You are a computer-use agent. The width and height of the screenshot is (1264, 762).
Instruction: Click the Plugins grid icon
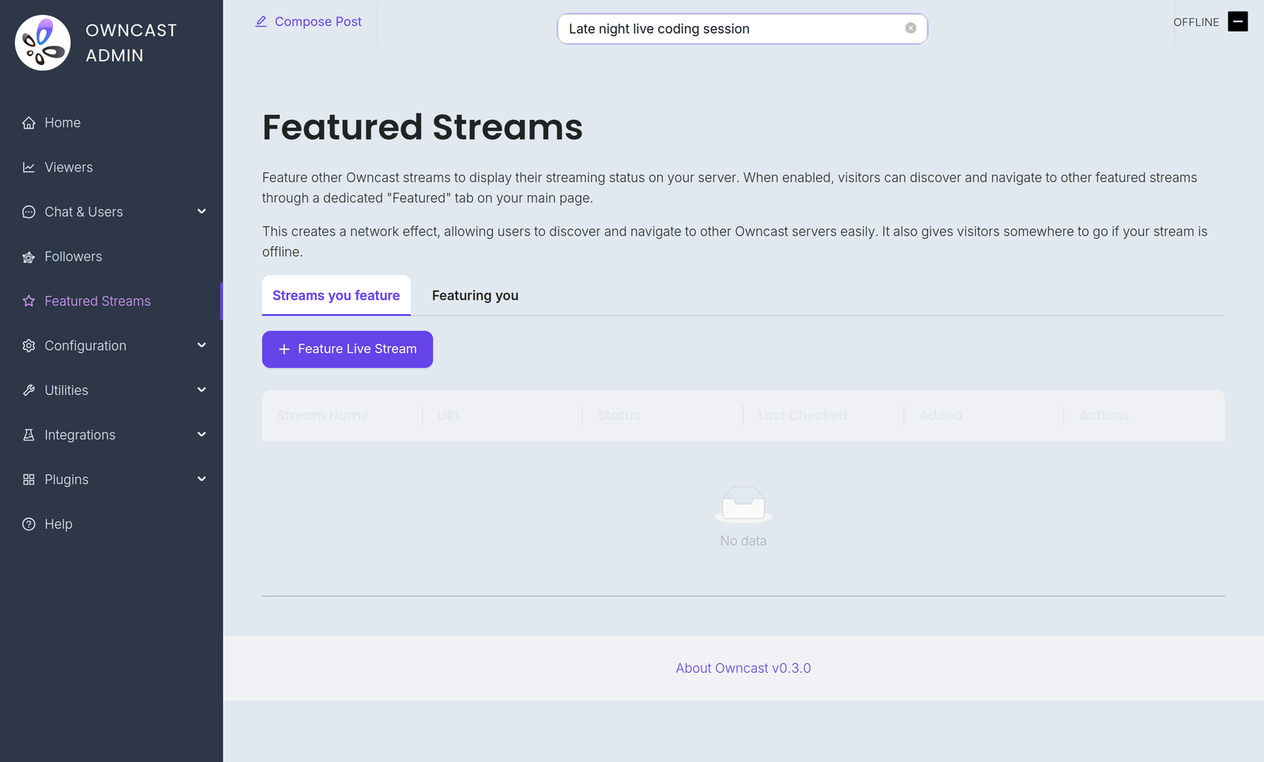[29, 480]
